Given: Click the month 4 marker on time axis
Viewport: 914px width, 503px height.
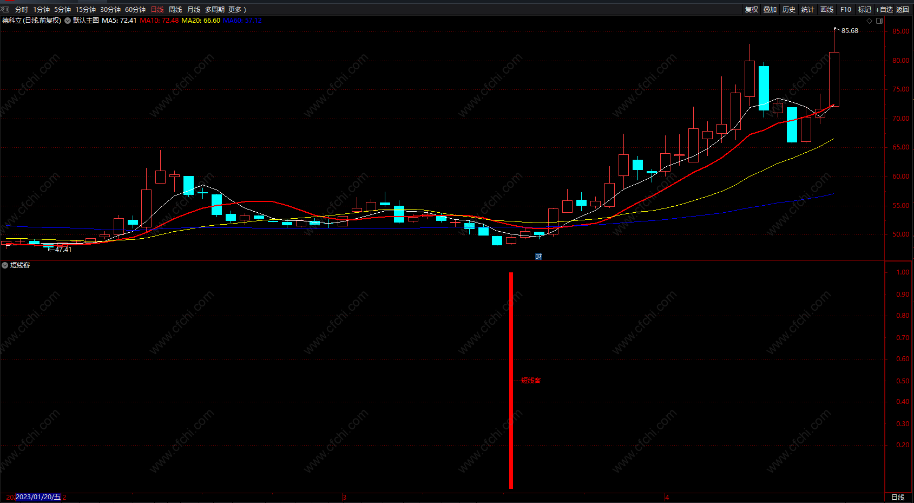Looking at the screenshot, I should [667, 497].
